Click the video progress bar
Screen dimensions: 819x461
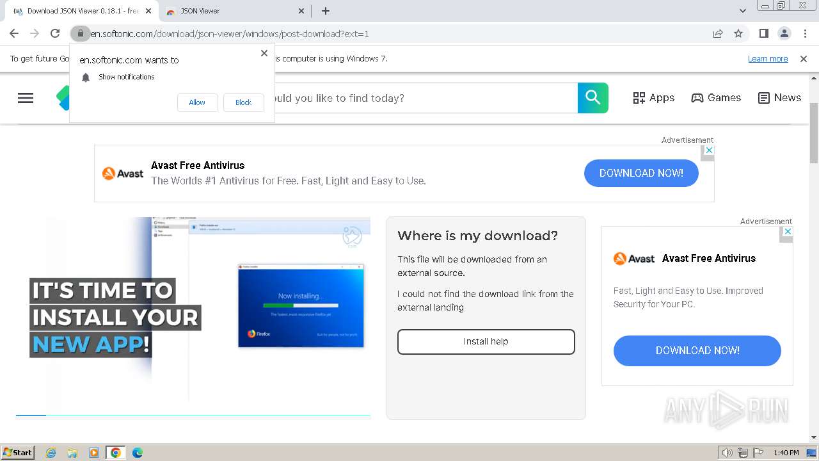pos(193,416)
